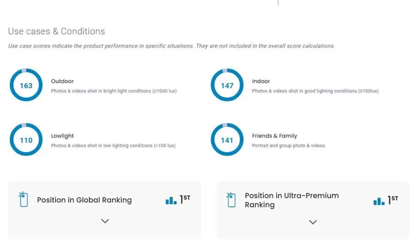Viewport: 414px width, 251px height.
Task: Click the Use cases & Conditions heading
Action: 56,31
